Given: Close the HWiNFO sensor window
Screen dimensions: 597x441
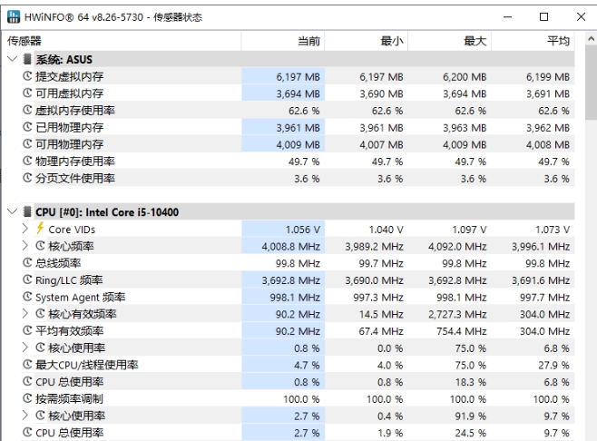Looking at the screenshot, I should coord(581,16).
